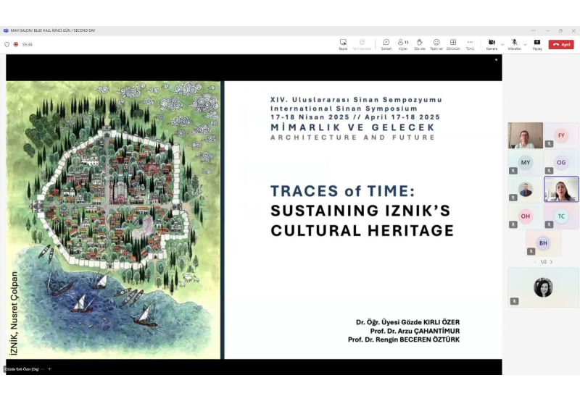Open the Paylaş share content tray
The width and height of the screenshot is (580, 401).
pyautogui.click(x=537, y=44)
